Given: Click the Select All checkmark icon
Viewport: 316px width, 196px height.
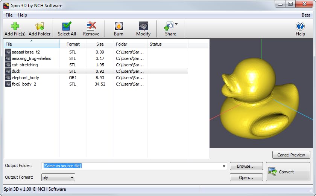Looking at the screenshot, I should click(x=67, y=26).
